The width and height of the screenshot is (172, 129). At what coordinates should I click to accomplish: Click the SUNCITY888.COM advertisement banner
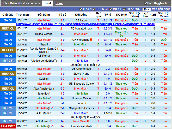(x=85, y=24)
